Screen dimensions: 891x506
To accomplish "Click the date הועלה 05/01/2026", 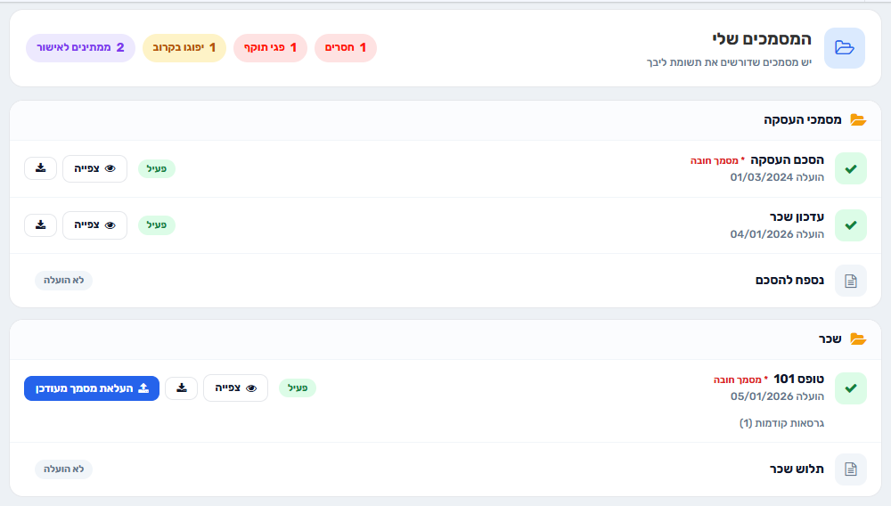I will (x=777, y=396).
